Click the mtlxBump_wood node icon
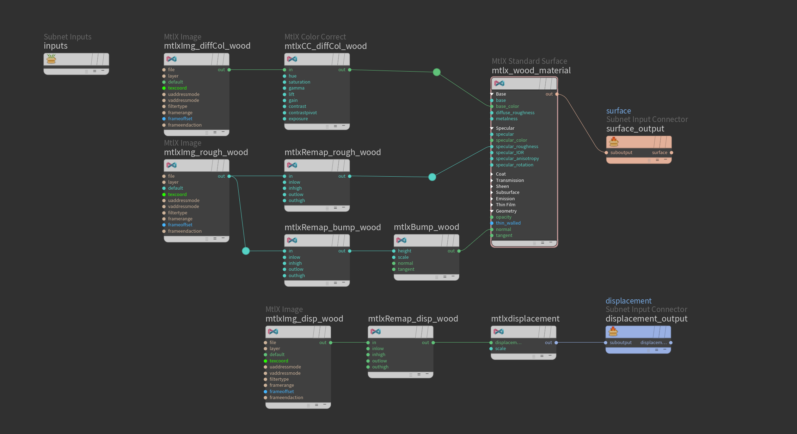This screenshot has width=797, height=434. click(401, 240)
